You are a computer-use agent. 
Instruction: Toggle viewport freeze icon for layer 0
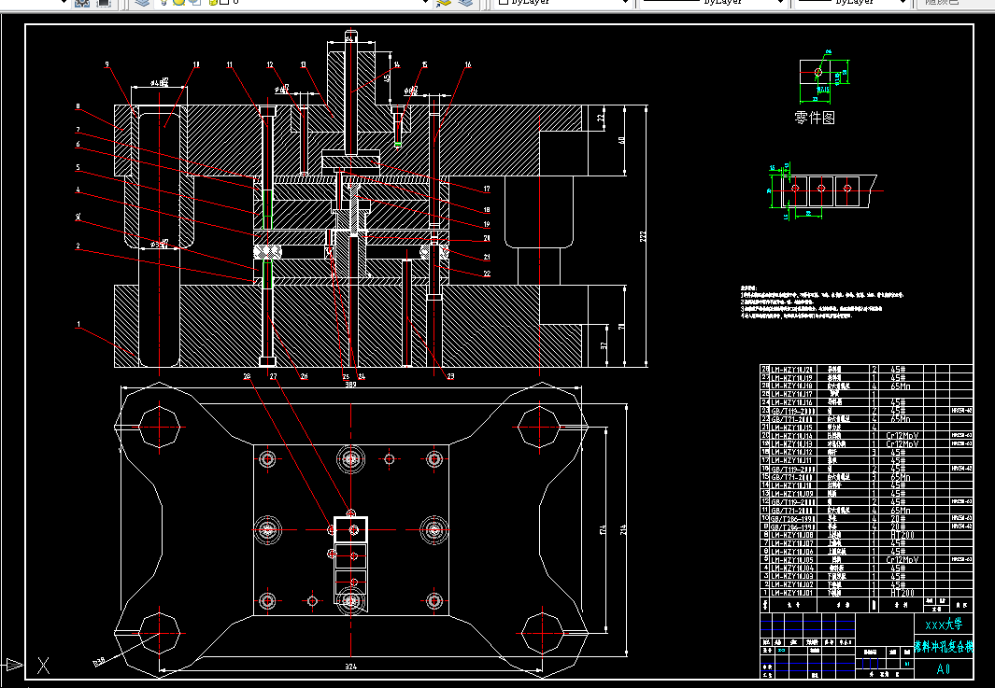(196, 2)
